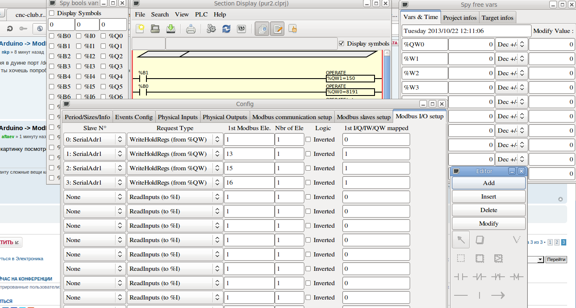The image size is (576, 308).
Task: Check the %B4 checkbox
Action: (x=52, y=76)
